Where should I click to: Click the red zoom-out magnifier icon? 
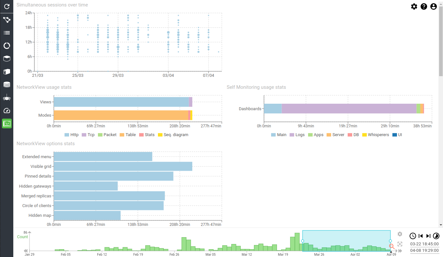click(392, 246)
